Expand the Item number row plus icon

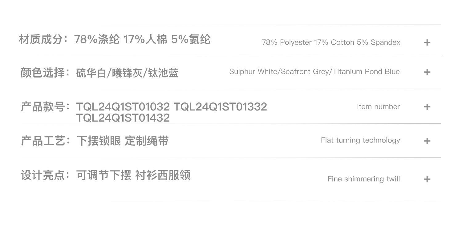[427, 107]
